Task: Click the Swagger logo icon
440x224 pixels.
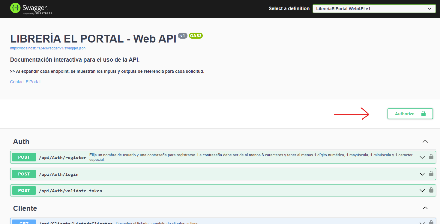Action: tap(15, 8)
